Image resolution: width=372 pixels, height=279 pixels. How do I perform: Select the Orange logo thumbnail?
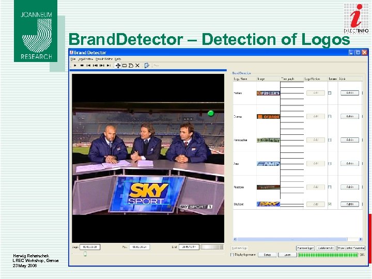[268, 116]
